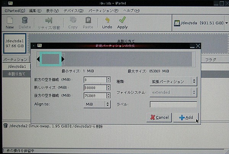Close the 新規パーティションの作成 dialog
Image resolution: width=229 pixels, height=154 pixels.
click(x=198, y=46)
